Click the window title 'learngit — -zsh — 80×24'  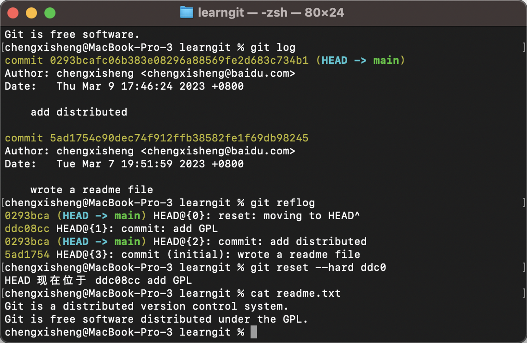pyautogui.click(x=271, y=12)
